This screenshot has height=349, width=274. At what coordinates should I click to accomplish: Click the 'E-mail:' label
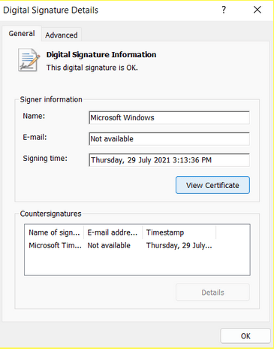35,137
